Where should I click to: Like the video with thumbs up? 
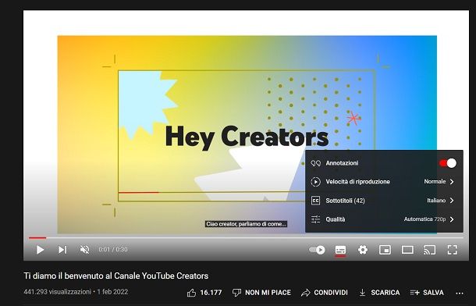pos(191,293)
